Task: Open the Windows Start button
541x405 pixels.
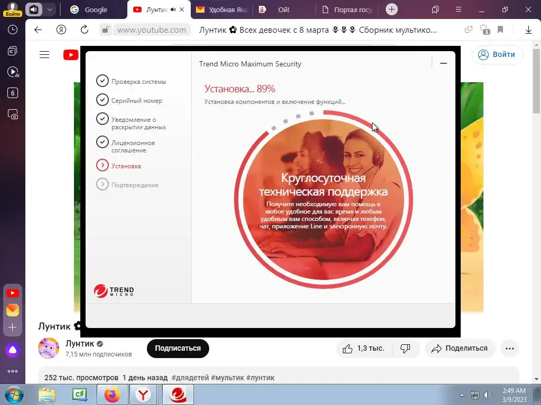Action: click(13, 395)
